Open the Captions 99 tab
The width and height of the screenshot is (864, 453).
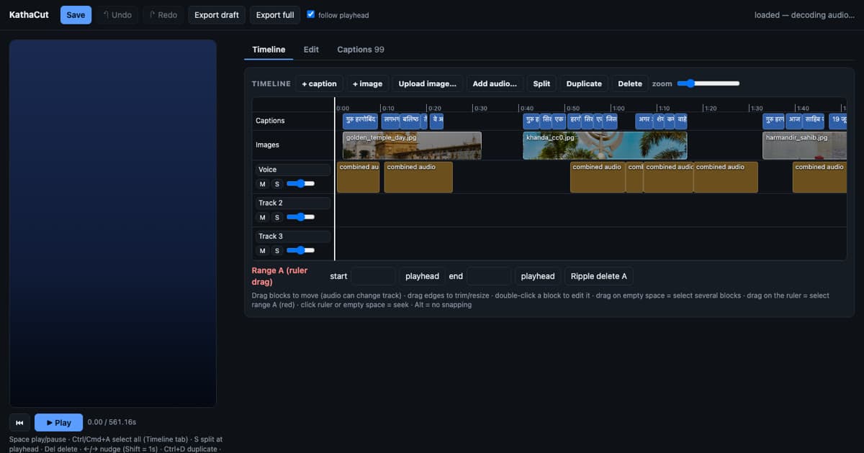(361, 50)
